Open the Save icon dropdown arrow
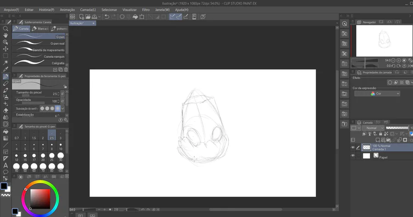The width and height of the screenshot is (413, 217). coord(99,17)
